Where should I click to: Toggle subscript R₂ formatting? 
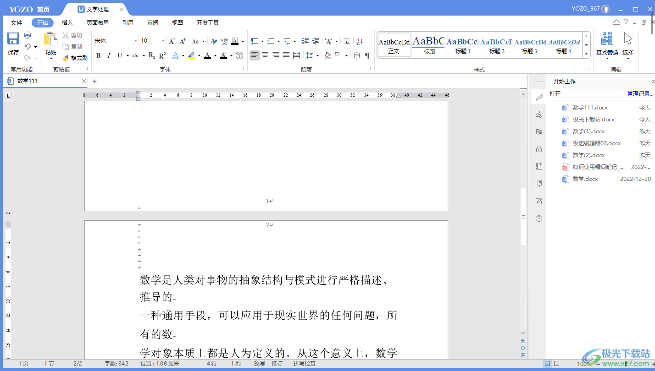click(x=152, y=55)
